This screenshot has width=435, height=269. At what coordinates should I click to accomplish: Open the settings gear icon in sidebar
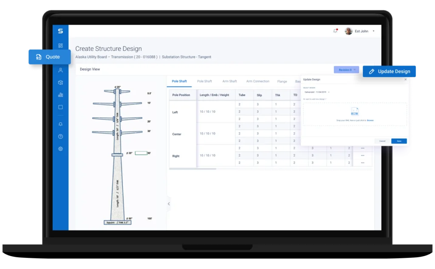coord(60,149)
